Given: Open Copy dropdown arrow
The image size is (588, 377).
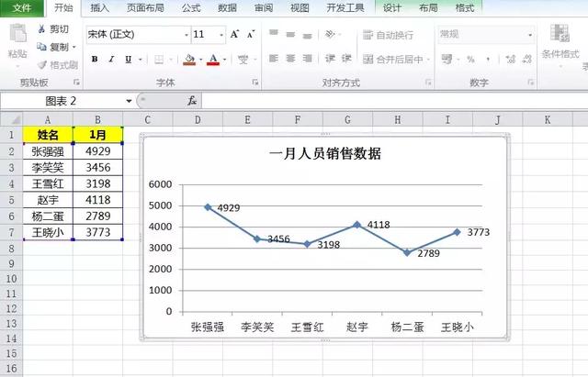Looking at the screenshot, I should tap(73, 47).
